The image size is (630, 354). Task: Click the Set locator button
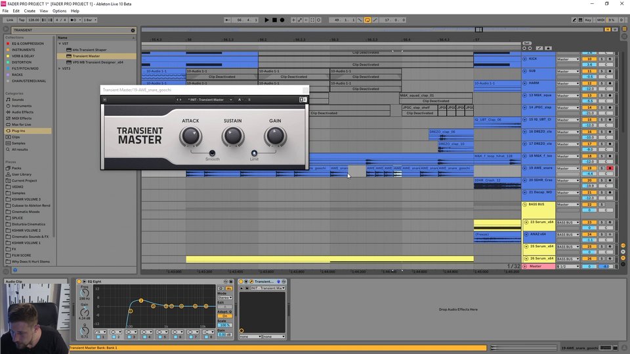(x=527, y=43)
